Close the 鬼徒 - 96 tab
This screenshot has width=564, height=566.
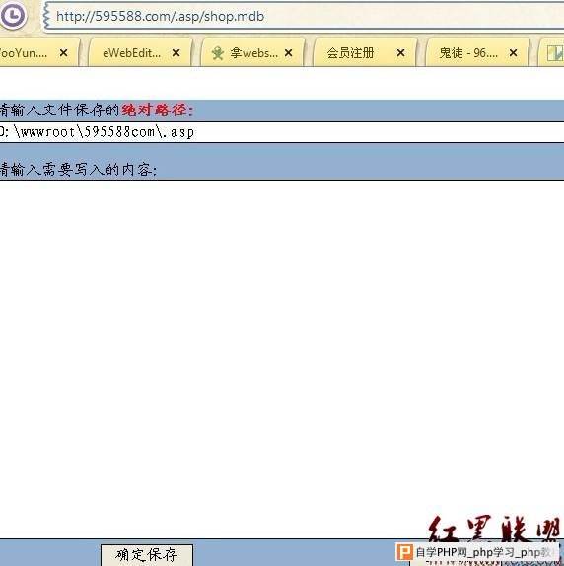(x=513, y=53)
